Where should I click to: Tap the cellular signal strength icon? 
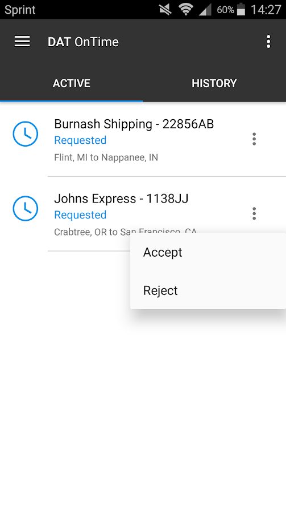pos(205,10)
